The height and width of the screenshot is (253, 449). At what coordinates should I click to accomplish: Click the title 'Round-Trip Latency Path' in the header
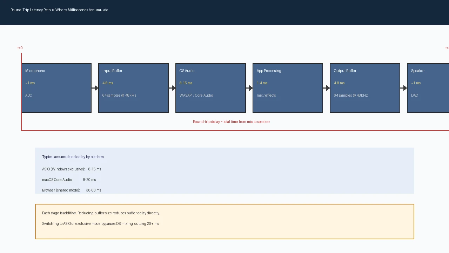(x=31, y=10)
